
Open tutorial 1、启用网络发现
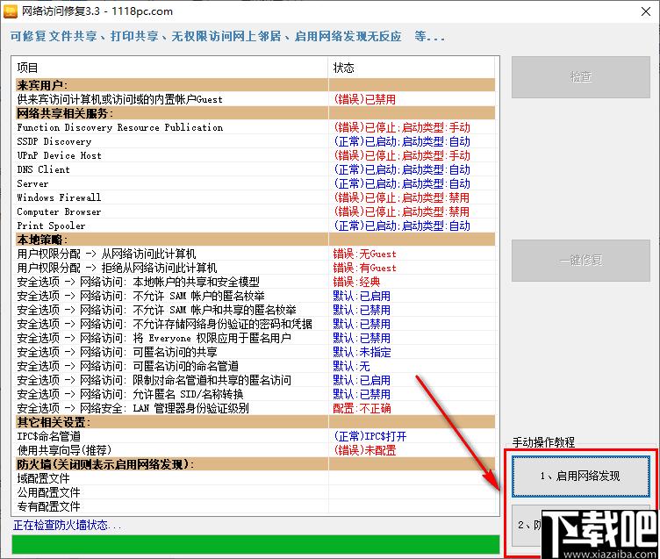pos(581,477)
